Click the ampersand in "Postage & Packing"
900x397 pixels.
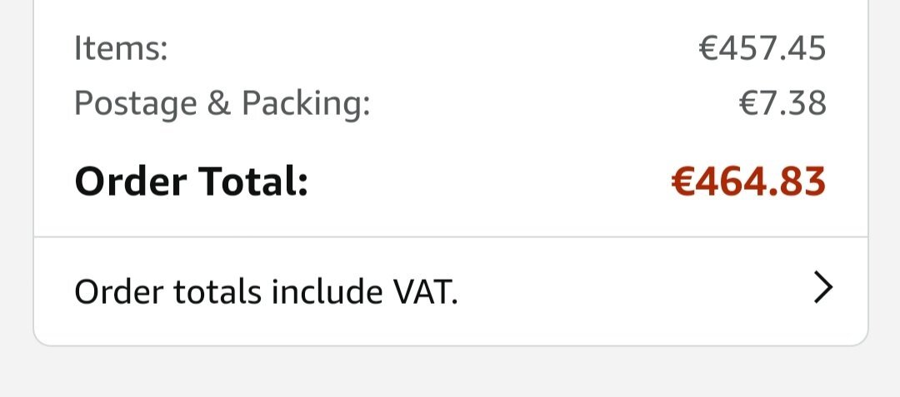point(220,104)
